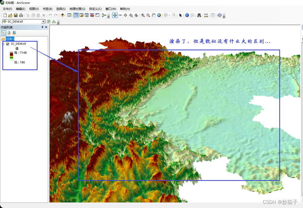Open the SC_DEM.tif layer dropdown

pyautogui.click(x=43, y=21)
